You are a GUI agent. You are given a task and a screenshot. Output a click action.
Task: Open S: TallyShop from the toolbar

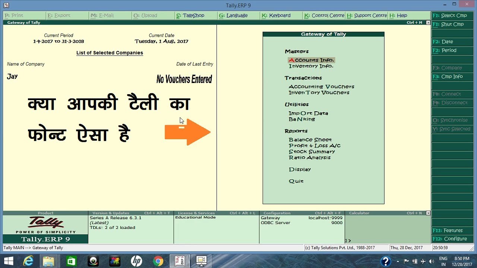[x=196, y=16]
